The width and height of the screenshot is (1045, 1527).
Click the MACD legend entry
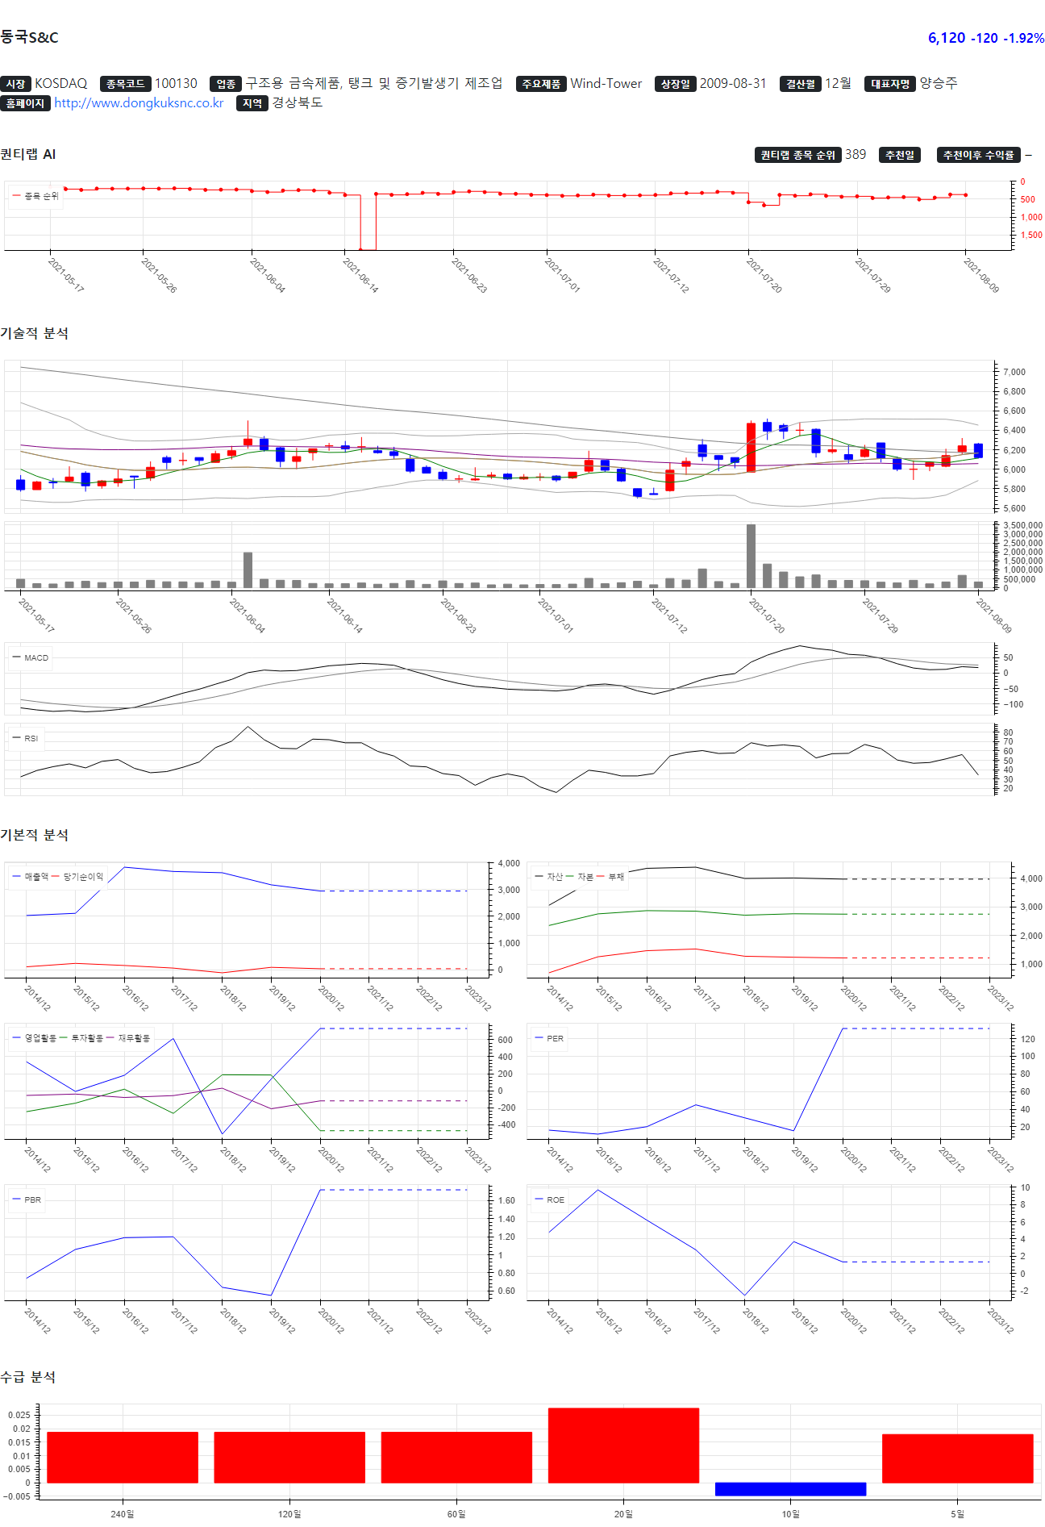tap(31, 658)
